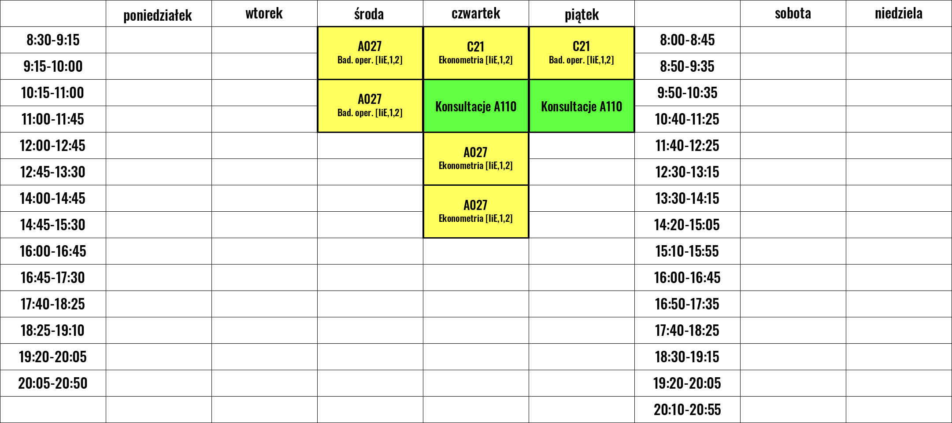Click the 12:30-13:15 weekend time label
The height and width of the screenshot is (423, 952).
tap(687, 172)
